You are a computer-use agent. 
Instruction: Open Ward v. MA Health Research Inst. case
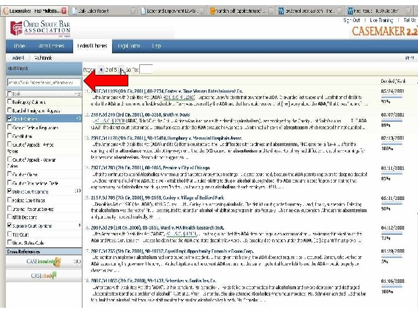point(157,228)
